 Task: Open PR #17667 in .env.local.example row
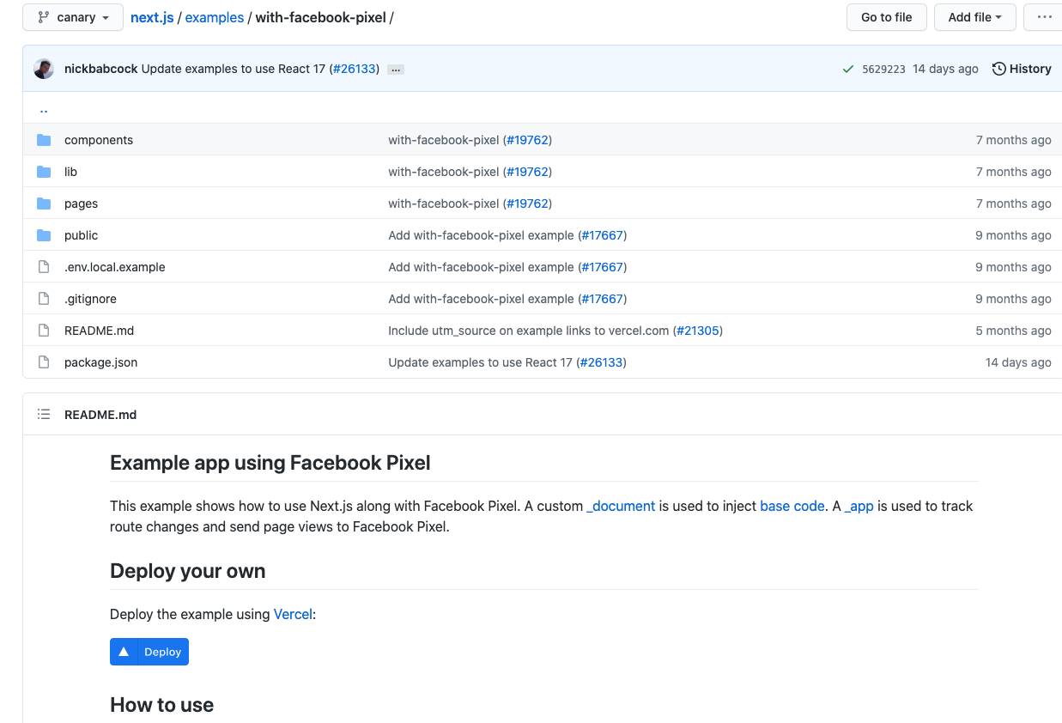point(603,267)
